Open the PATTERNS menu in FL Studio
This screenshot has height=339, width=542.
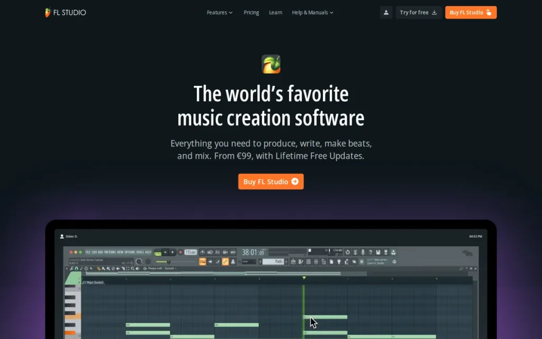click(110, 252)
